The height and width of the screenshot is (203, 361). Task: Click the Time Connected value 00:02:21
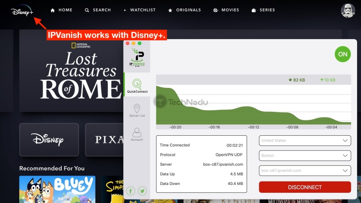234,145
